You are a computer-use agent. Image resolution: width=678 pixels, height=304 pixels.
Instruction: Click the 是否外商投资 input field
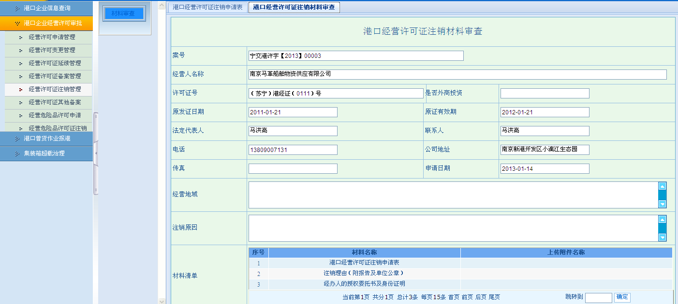tap(545, 93)
